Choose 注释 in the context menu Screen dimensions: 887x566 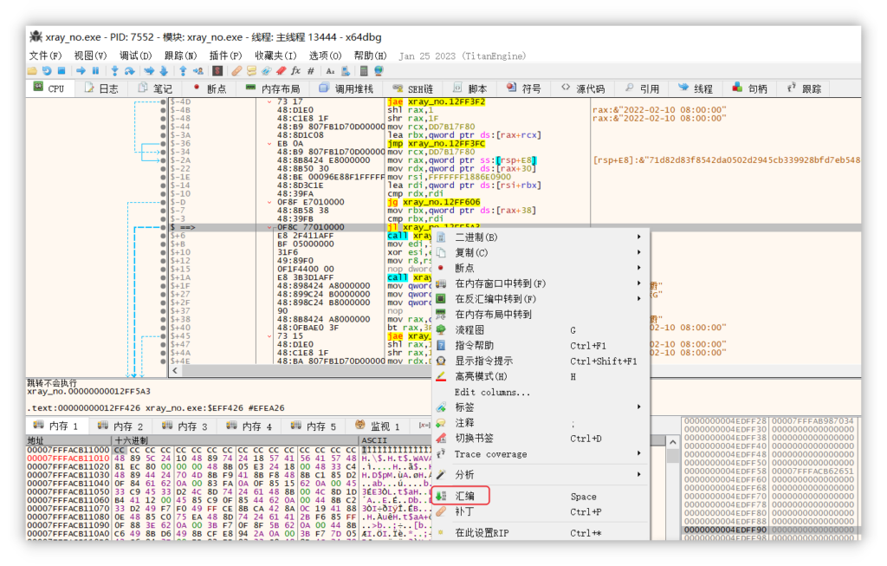point(541,423)
